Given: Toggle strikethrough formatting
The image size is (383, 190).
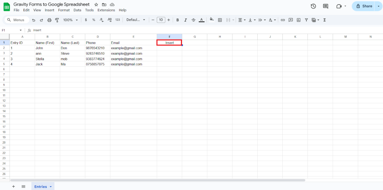Looking at the screenshot, I should (193, 20).
